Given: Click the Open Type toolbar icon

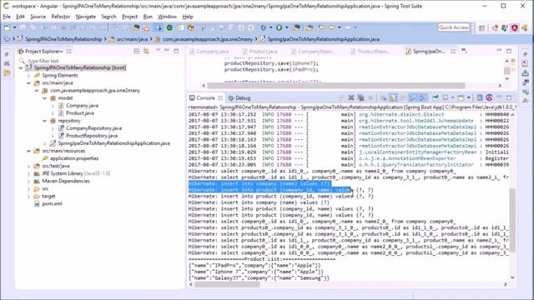Looking at the screenshot, I should (310, 27).
